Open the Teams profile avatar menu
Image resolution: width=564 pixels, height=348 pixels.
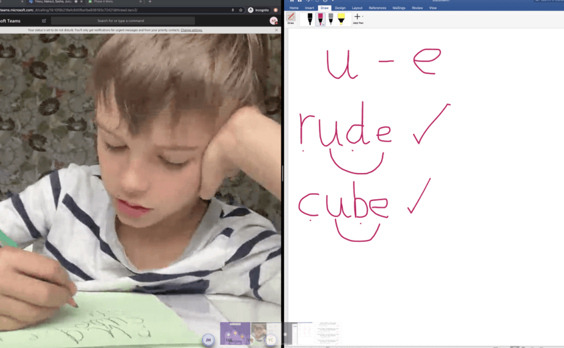[x=273, y=21]
